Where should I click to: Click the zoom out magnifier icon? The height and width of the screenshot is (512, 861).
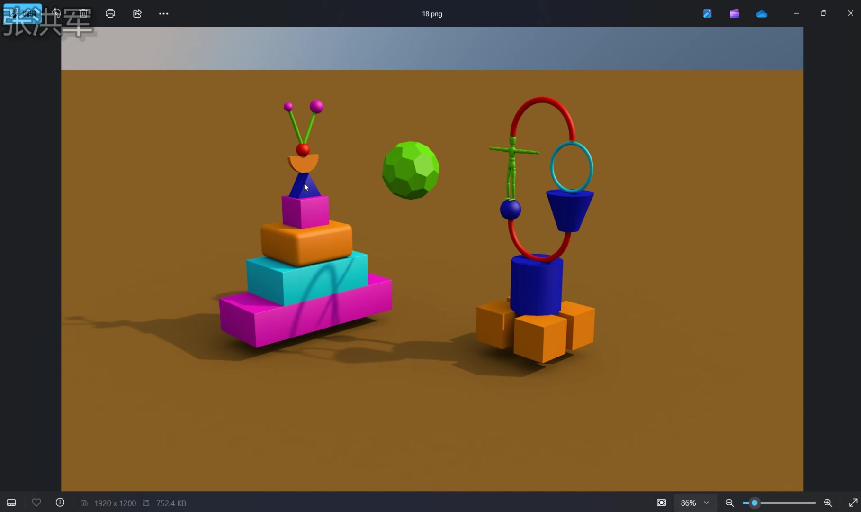(x=730, y=503)
